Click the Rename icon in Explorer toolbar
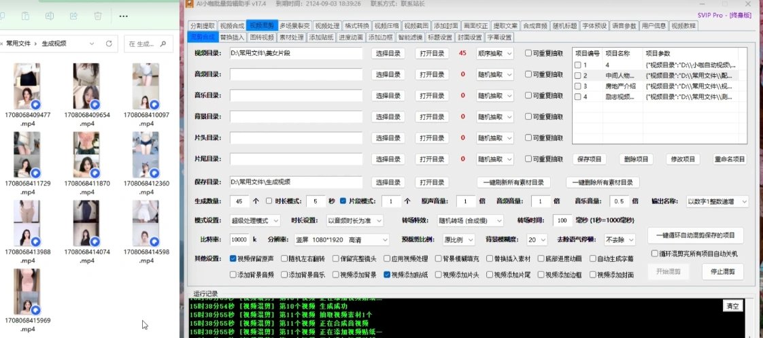Image resolution: width=763 pixels, height=338 pixels. point(49,16)
